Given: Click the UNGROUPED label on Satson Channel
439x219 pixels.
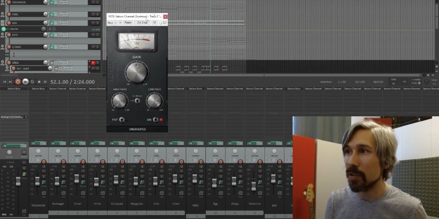Looking at the screenshot, I should tap(137, 129).
